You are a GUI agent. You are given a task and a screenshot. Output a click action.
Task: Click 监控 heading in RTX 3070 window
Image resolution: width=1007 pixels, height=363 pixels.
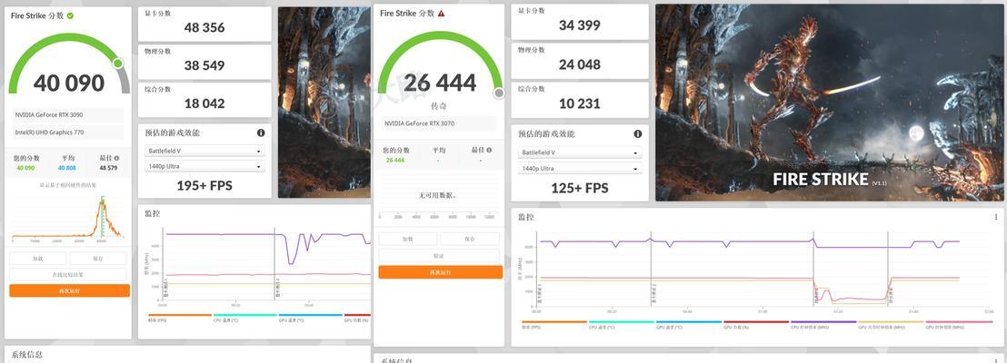tap(526, 218)
